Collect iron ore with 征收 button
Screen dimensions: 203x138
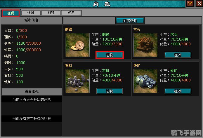click(178, 91)
